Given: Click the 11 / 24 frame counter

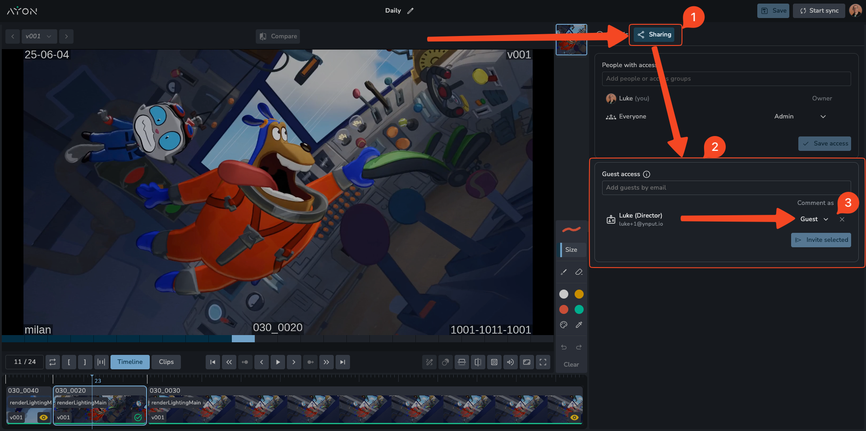Looking at the screenshot, I should pos(25,362).
